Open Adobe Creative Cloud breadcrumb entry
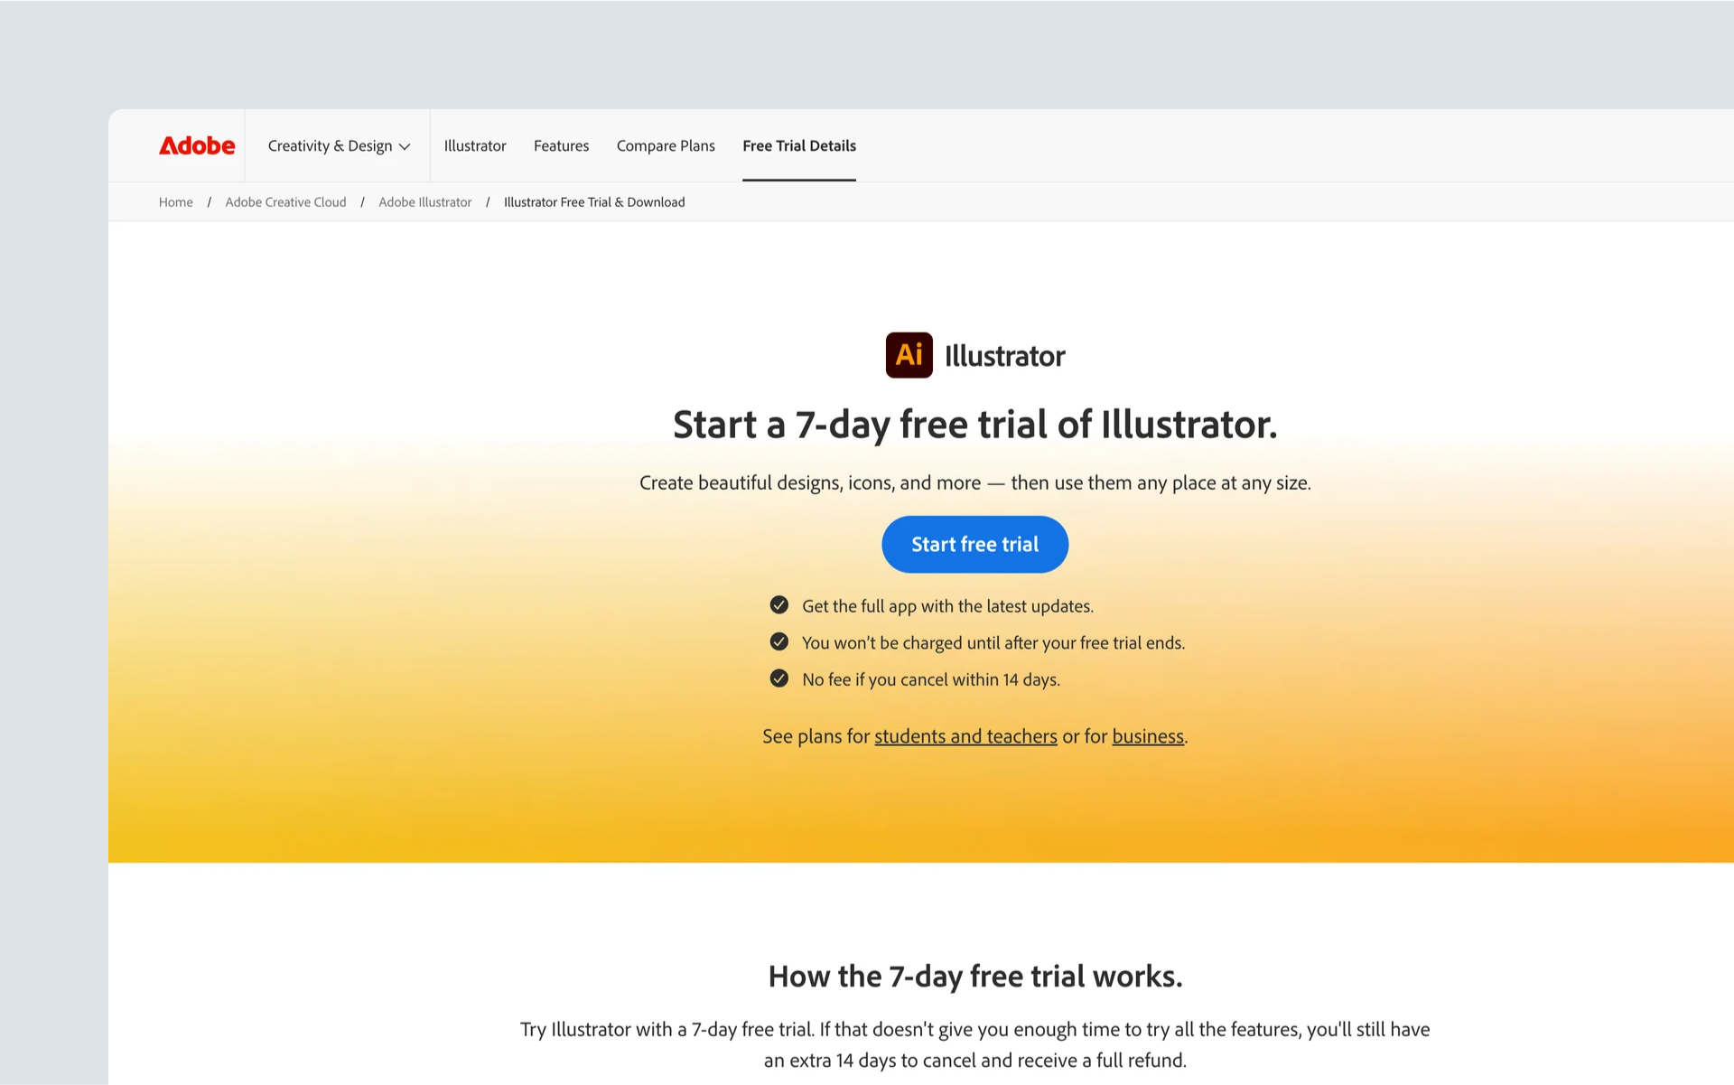 [285, 201]
